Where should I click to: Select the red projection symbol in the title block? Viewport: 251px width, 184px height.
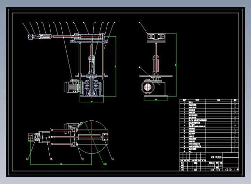coord(228,170)
